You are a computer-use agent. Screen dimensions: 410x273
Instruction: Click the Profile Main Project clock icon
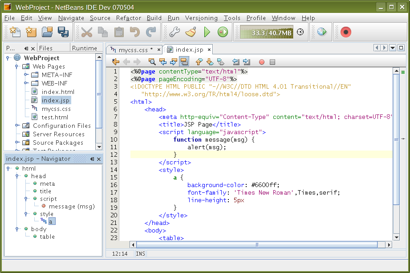click(x=322, y=32)
